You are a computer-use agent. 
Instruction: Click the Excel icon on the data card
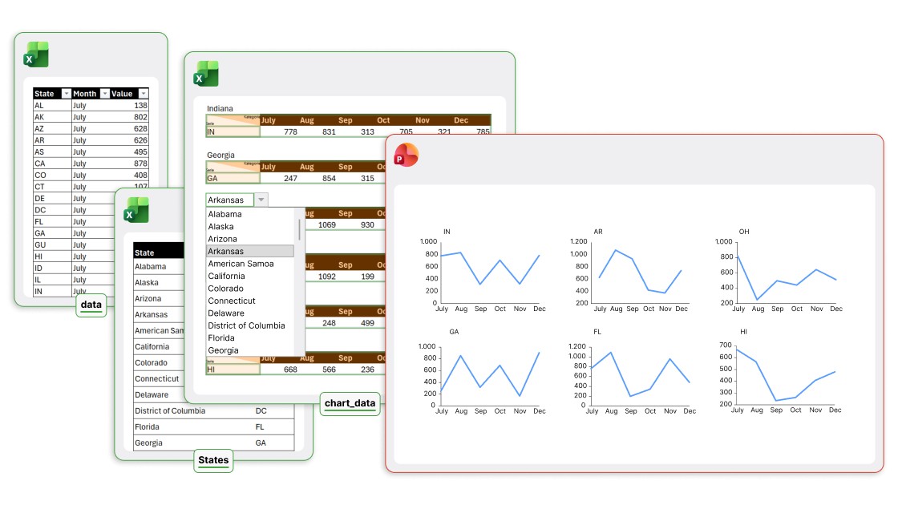(36, 55)
